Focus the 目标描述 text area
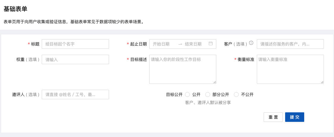This screenshot has height=137, width=334. point(182,69)
